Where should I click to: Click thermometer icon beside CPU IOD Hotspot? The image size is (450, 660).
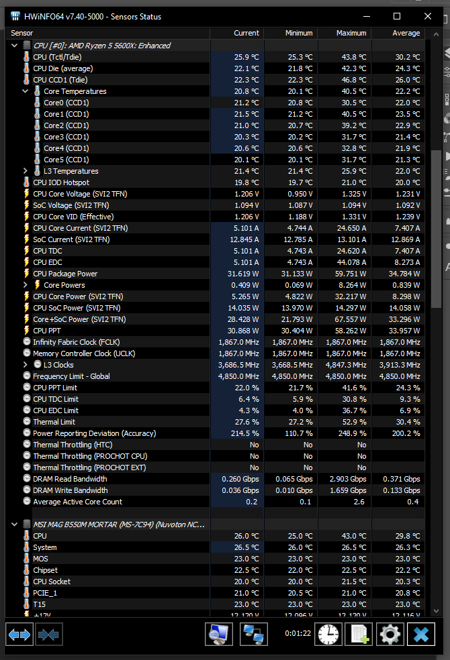tap(27, 182)
